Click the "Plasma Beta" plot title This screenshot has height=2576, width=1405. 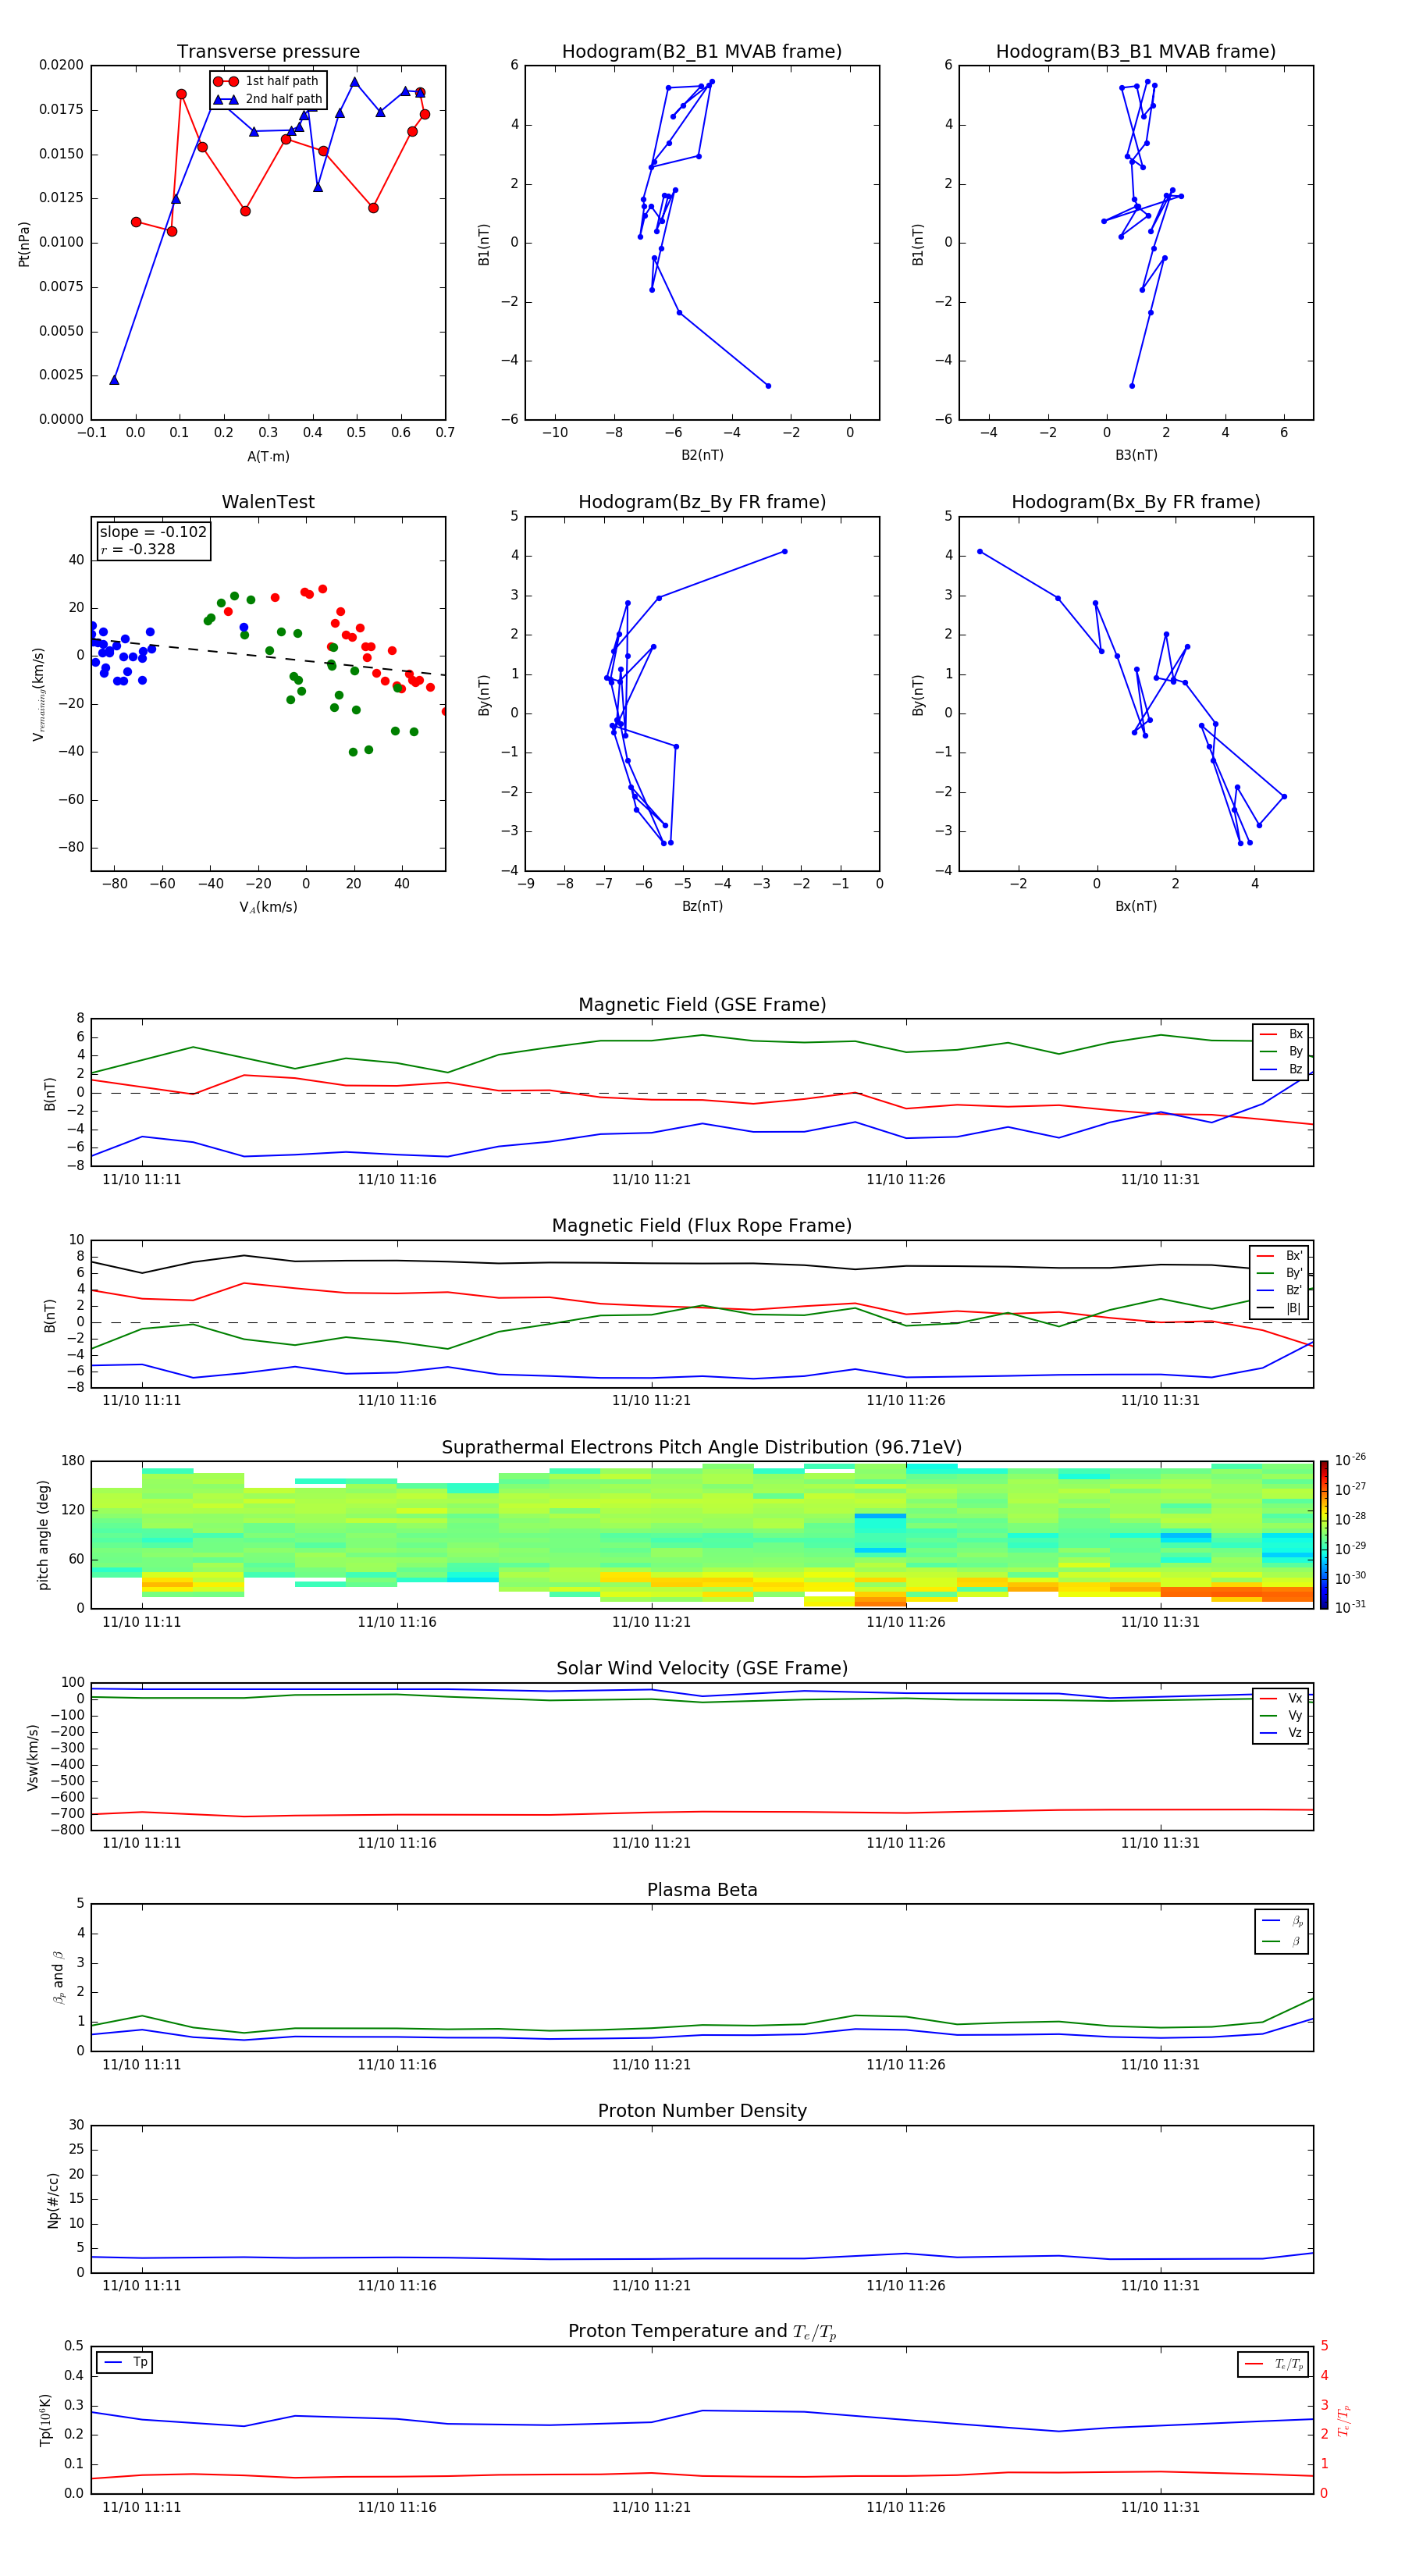pyautogui.click(x=702, y=1890)
